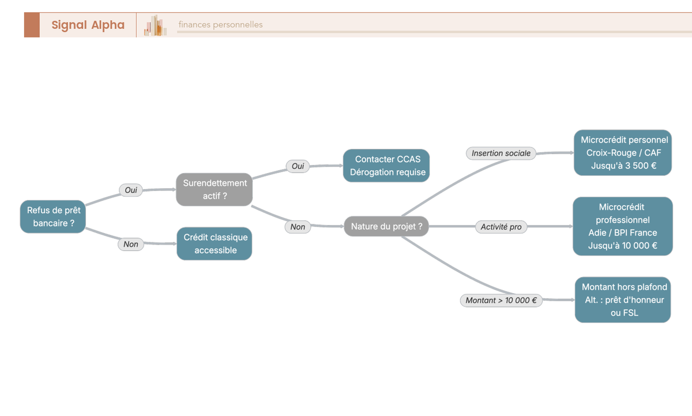This screenshot has width=692, height=416.
Task: Click the 'Microcrédit personnel' result node
Action: point(623,153)
